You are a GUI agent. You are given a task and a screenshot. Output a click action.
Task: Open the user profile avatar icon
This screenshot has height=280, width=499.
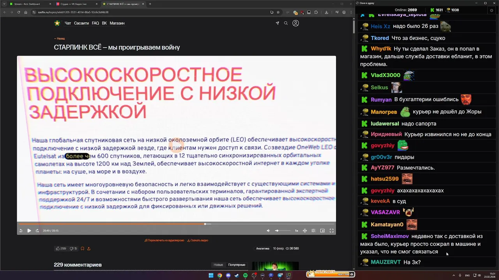(x=296, y=23)
